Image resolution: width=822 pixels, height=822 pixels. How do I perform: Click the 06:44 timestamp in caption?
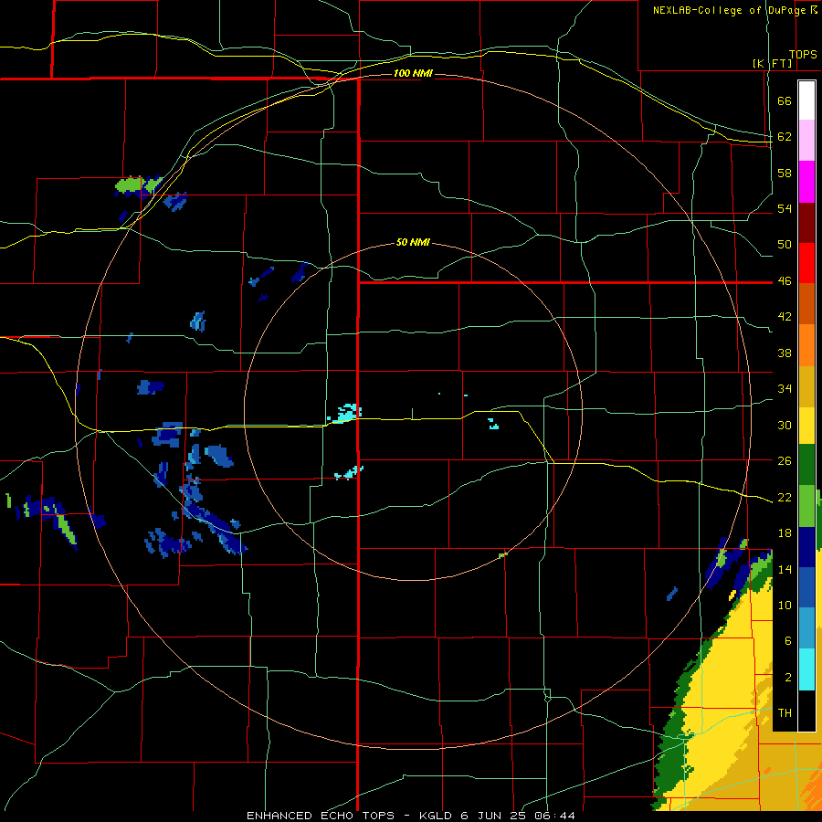click(554, 816)
